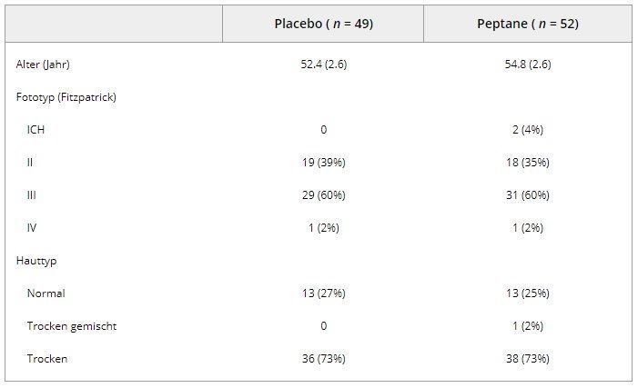The width and height of the screenshot is (638, 388).
Task: Click the Peptane (n = 52) column header
Action: coord(527,24)
